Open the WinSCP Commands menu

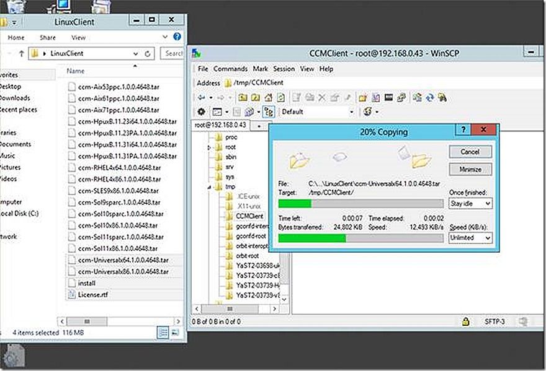pos(231,69)
